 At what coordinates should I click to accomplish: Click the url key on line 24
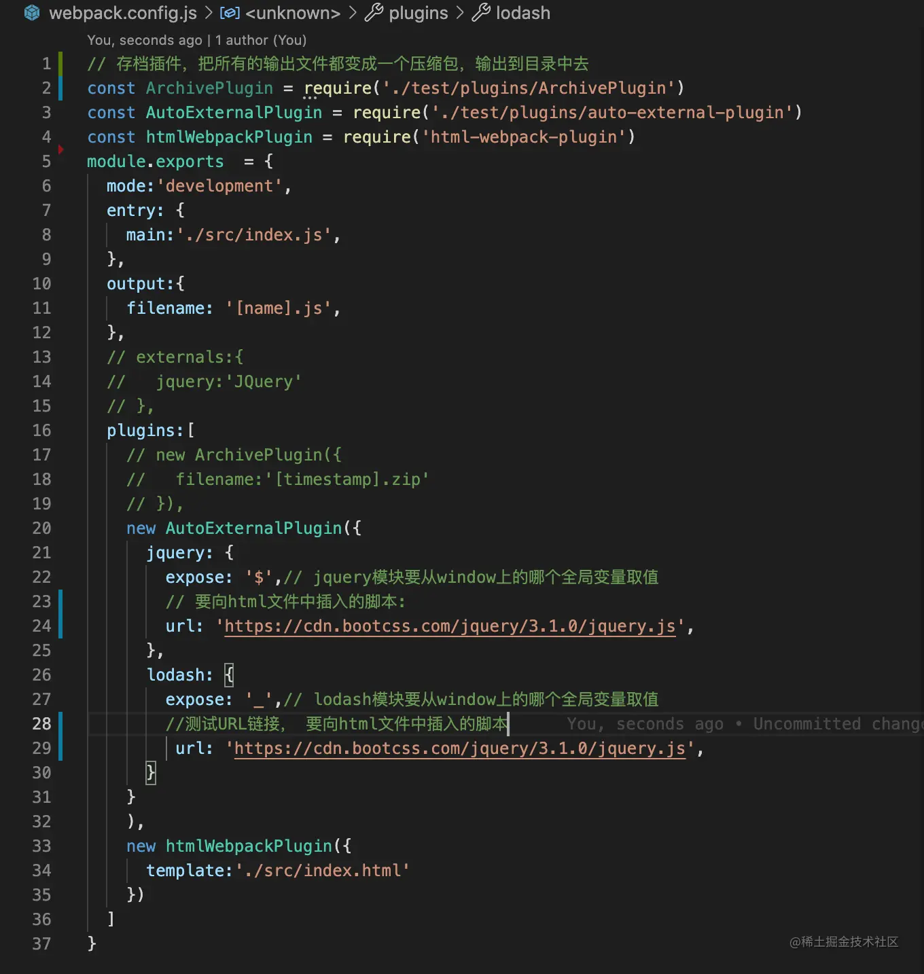[179, 626]
